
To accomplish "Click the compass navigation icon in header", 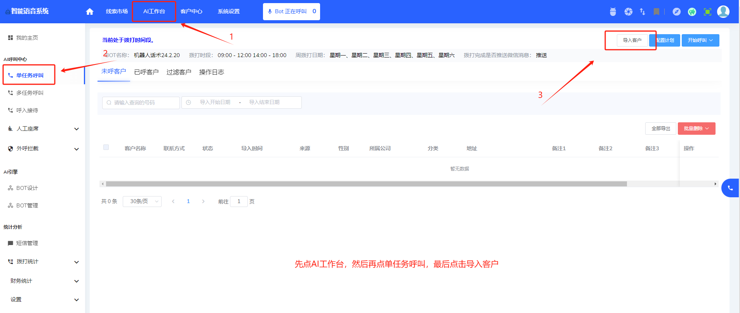I will [x=677, y=12].
